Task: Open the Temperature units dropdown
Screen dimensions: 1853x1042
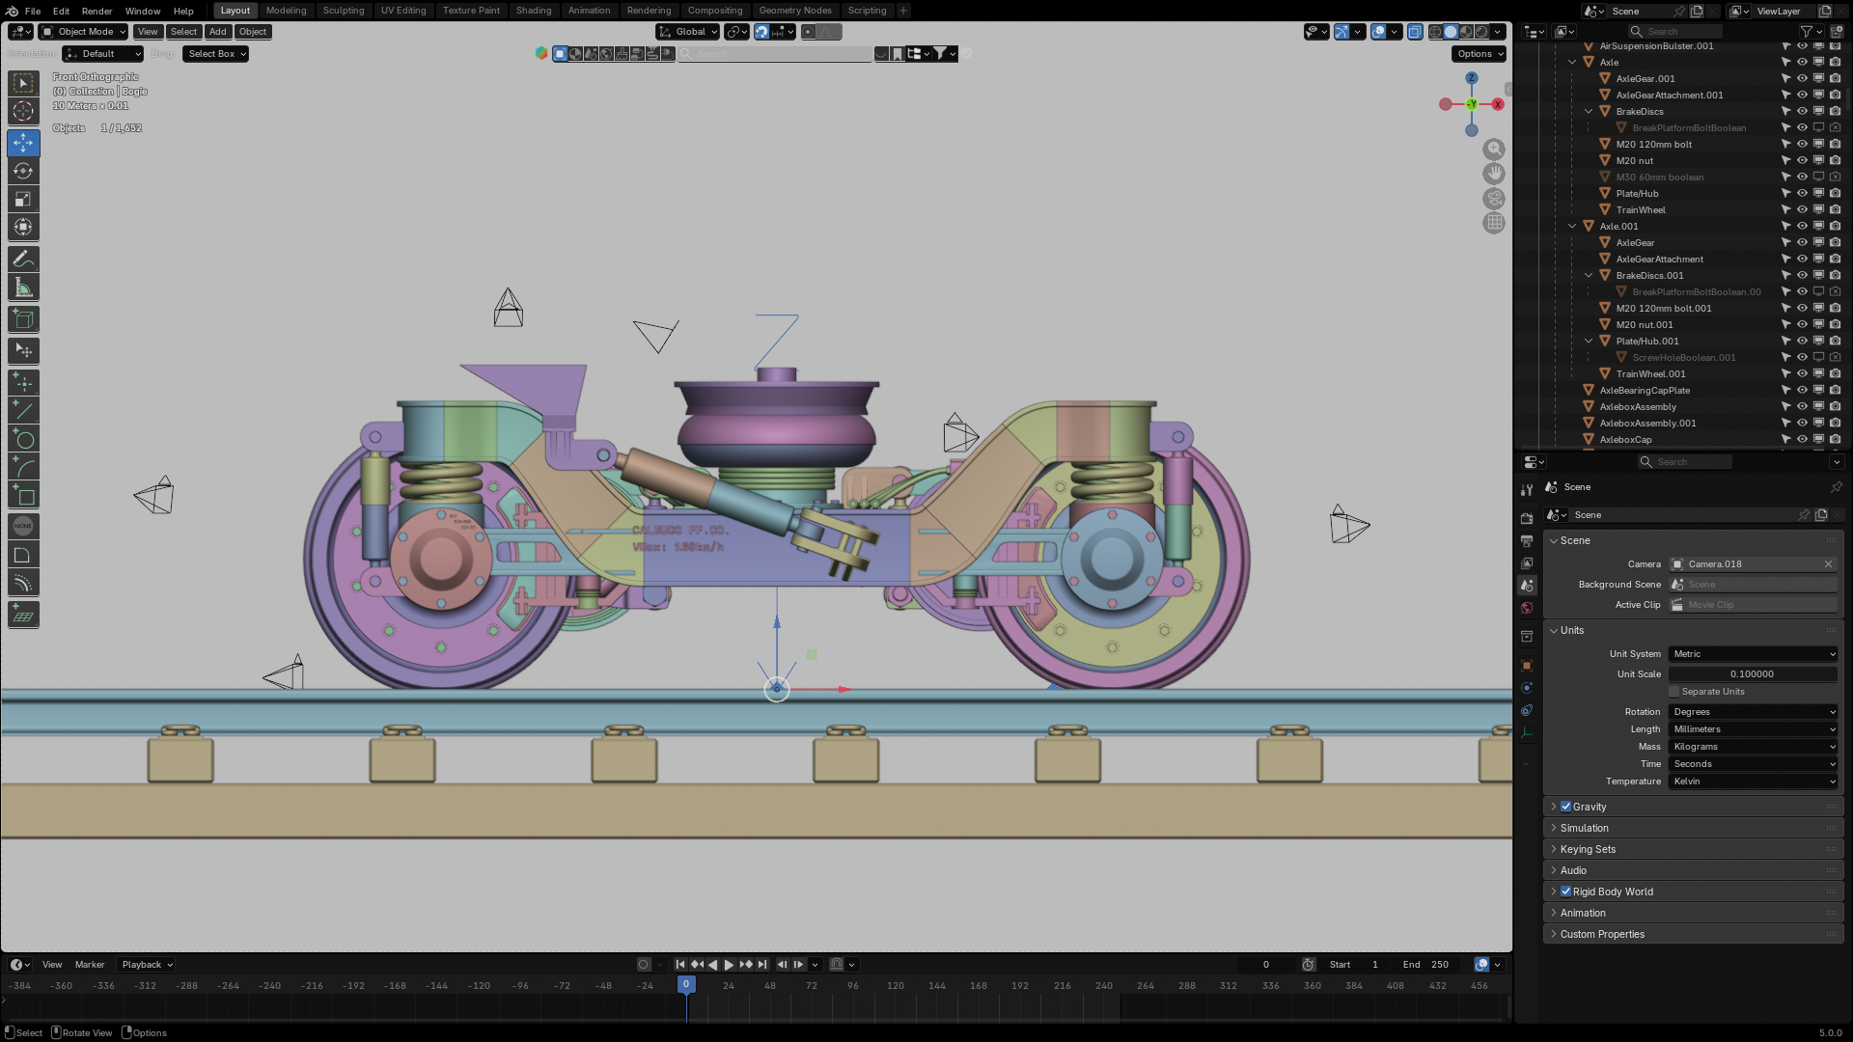Action: coord(1753,781)
